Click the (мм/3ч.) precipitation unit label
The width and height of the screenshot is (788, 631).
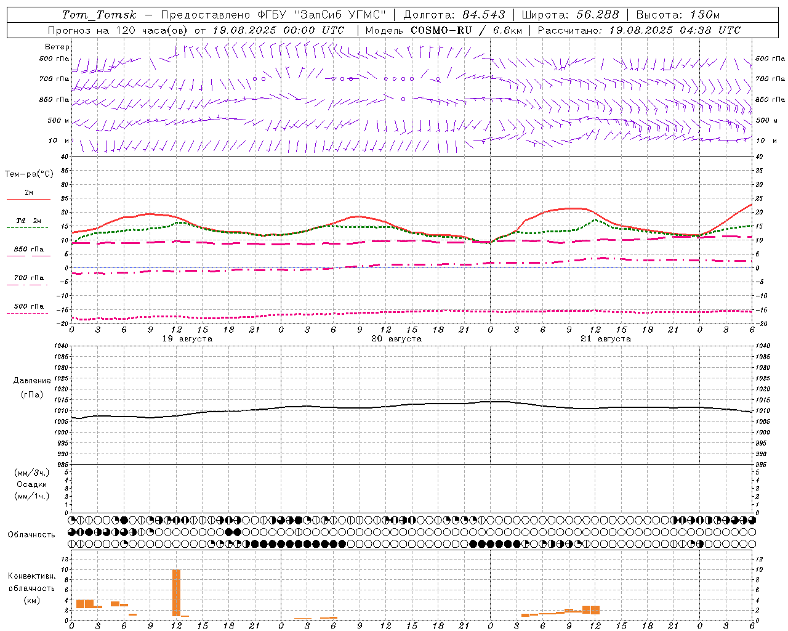[31, 473]
